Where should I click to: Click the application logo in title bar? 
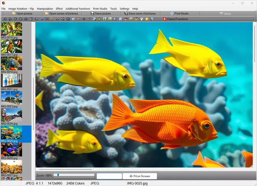[x=3, y=3]
